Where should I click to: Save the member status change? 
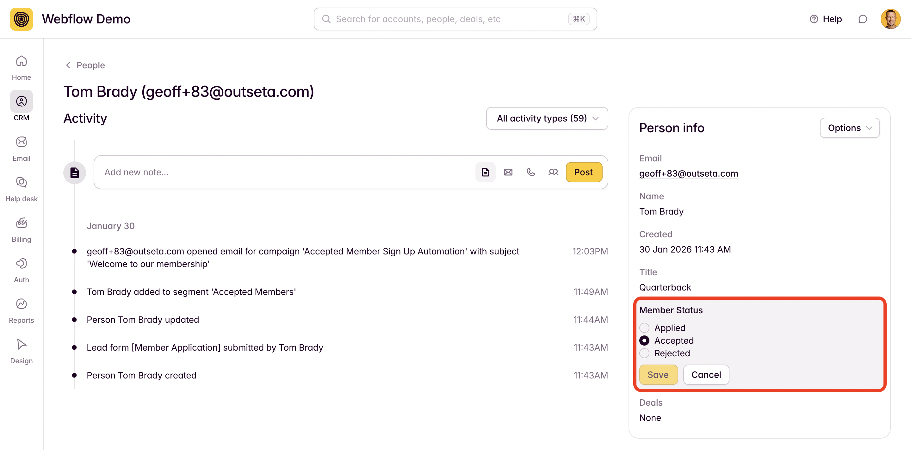658,375
